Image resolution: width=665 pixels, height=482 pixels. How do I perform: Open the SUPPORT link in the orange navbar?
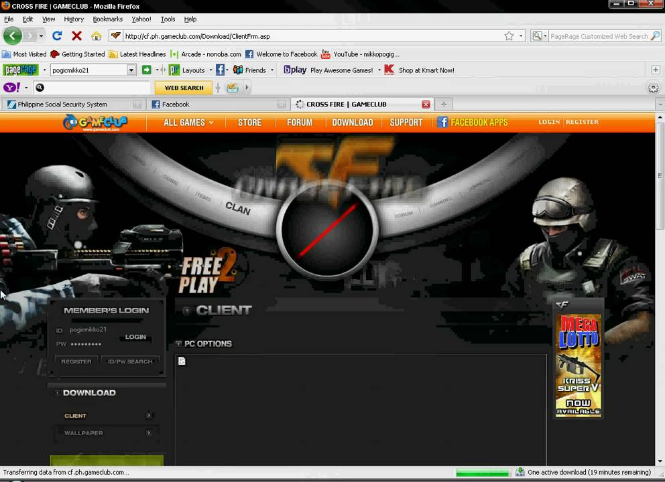(406, 123)
